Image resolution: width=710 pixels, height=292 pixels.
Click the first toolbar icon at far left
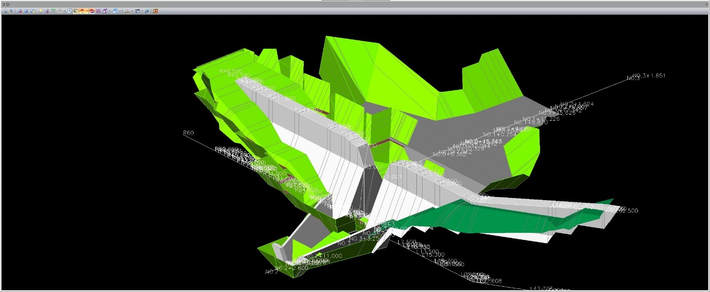pyautogui.click(x=5, y=11)
